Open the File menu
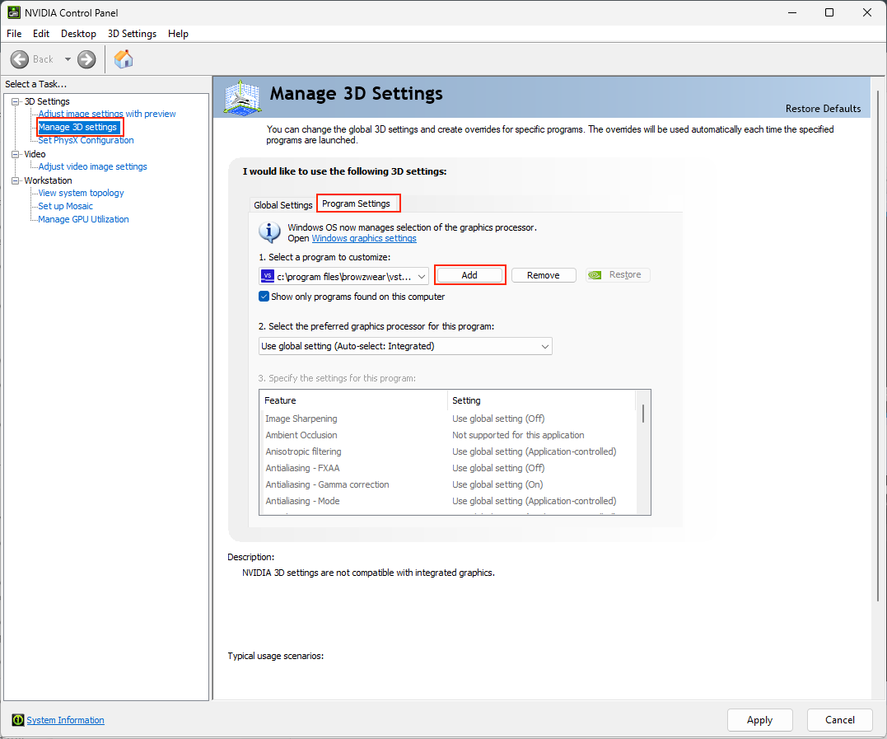The image size is (887, 739). (14, 34)
